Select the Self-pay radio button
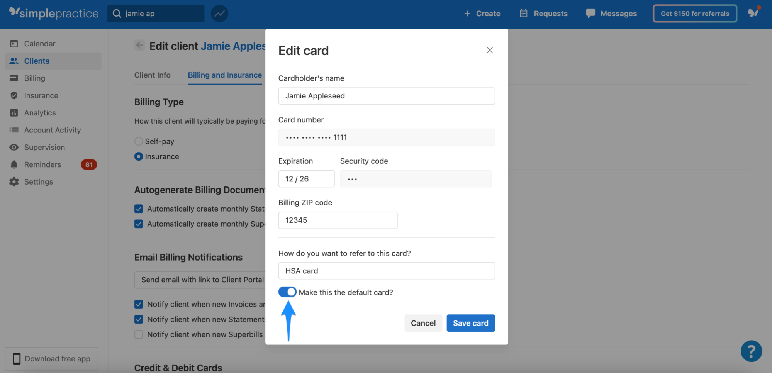The width and height of the screenshot is (772, 373). [138, 141]
